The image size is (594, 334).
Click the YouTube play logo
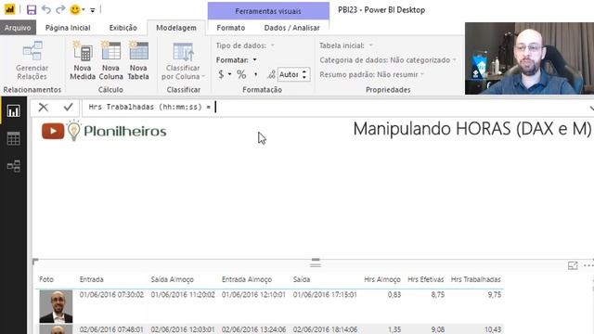point(53,131)
